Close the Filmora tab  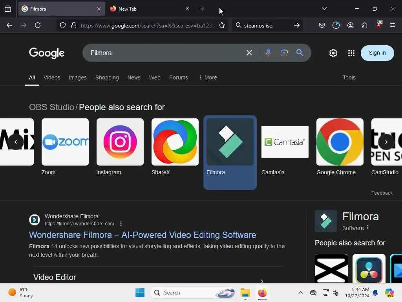tap(99, 9)
